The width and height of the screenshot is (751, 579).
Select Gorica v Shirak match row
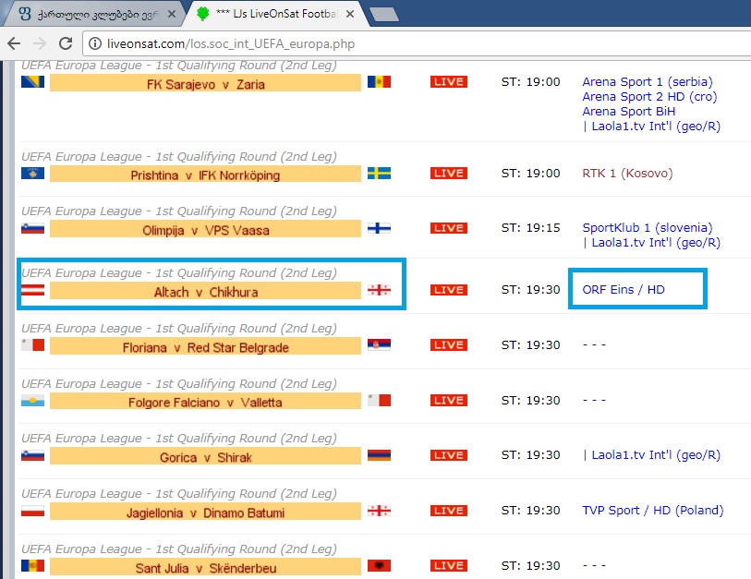[205, 456]
